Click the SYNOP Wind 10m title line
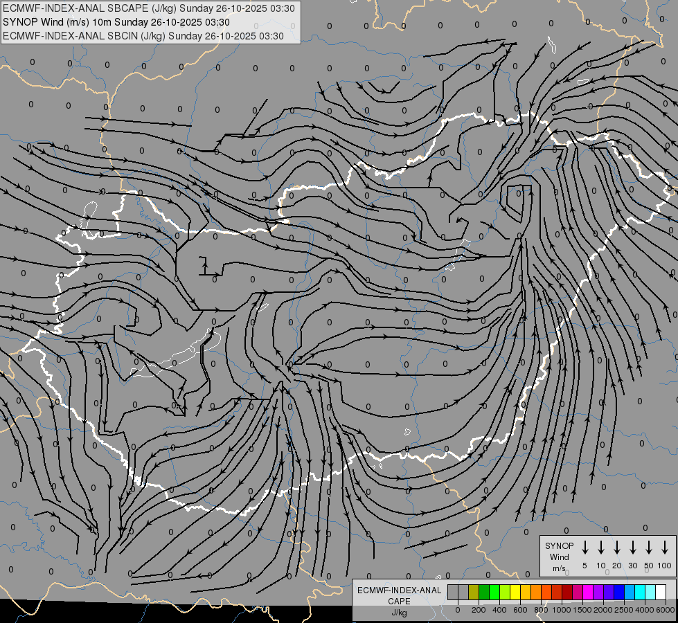Screen dimensions: 678x623 116,22
